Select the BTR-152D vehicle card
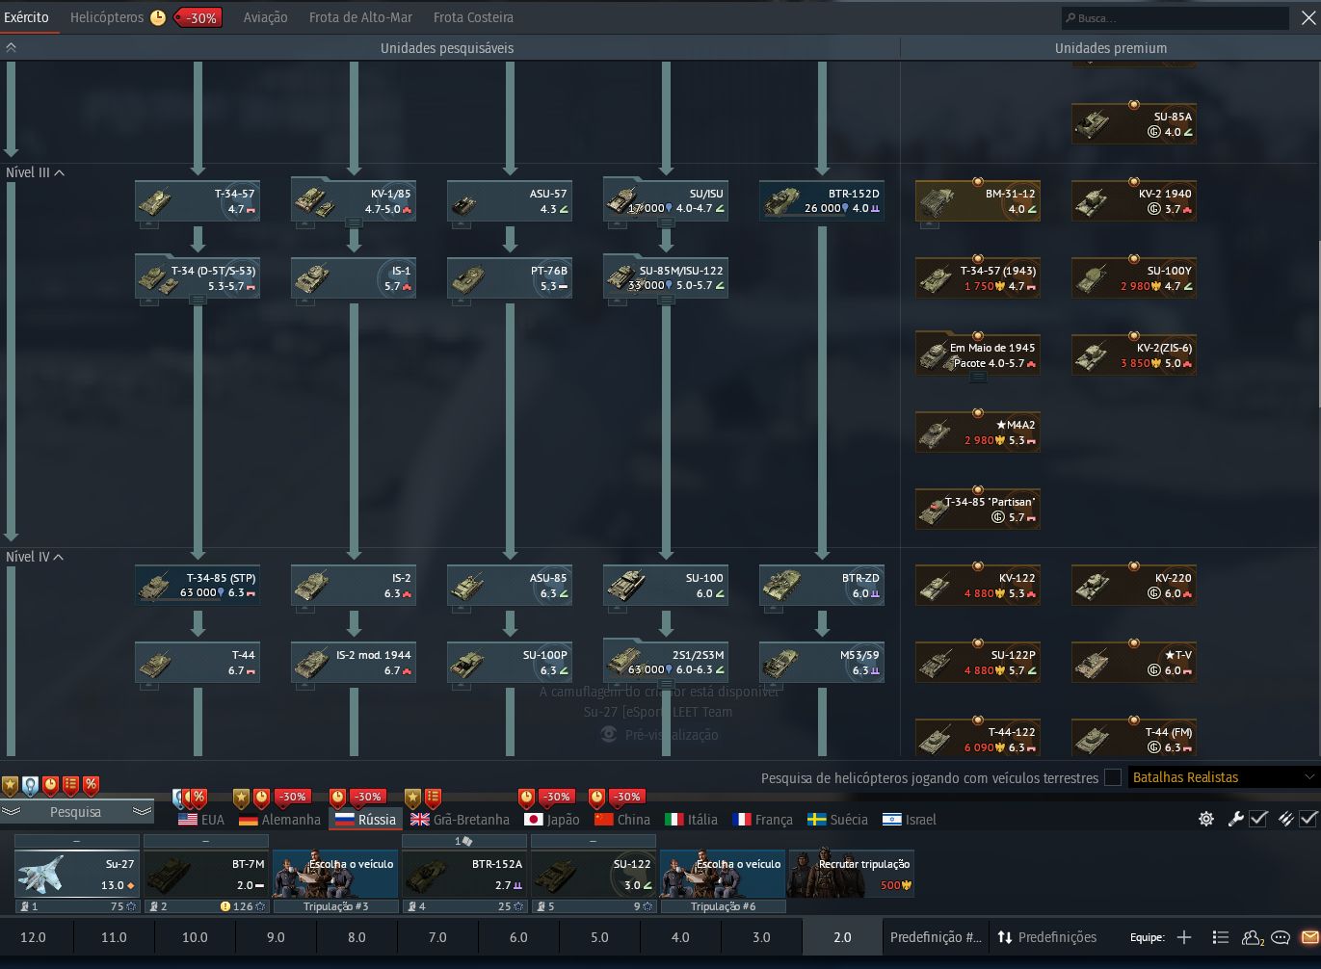The width and height of the screenshot is (1321, 969). 822,201
